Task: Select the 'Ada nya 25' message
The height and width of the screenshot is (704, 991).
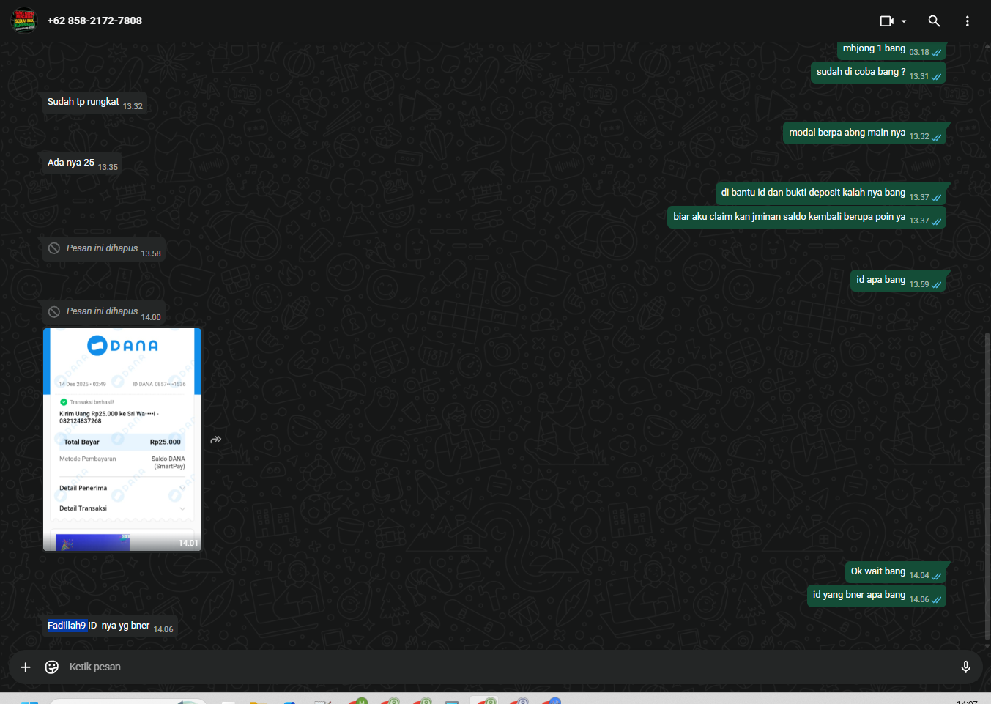Action: pyautogui.click(x=82, y=164)
